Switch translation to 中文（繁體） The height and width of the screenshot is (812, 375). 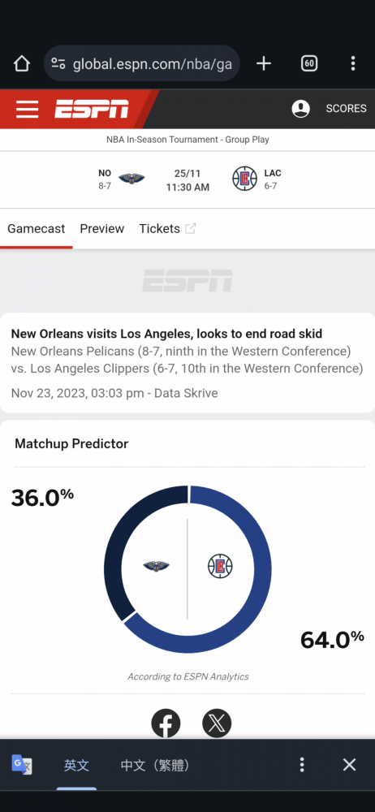pyautogui.click(x=155, y=766)
